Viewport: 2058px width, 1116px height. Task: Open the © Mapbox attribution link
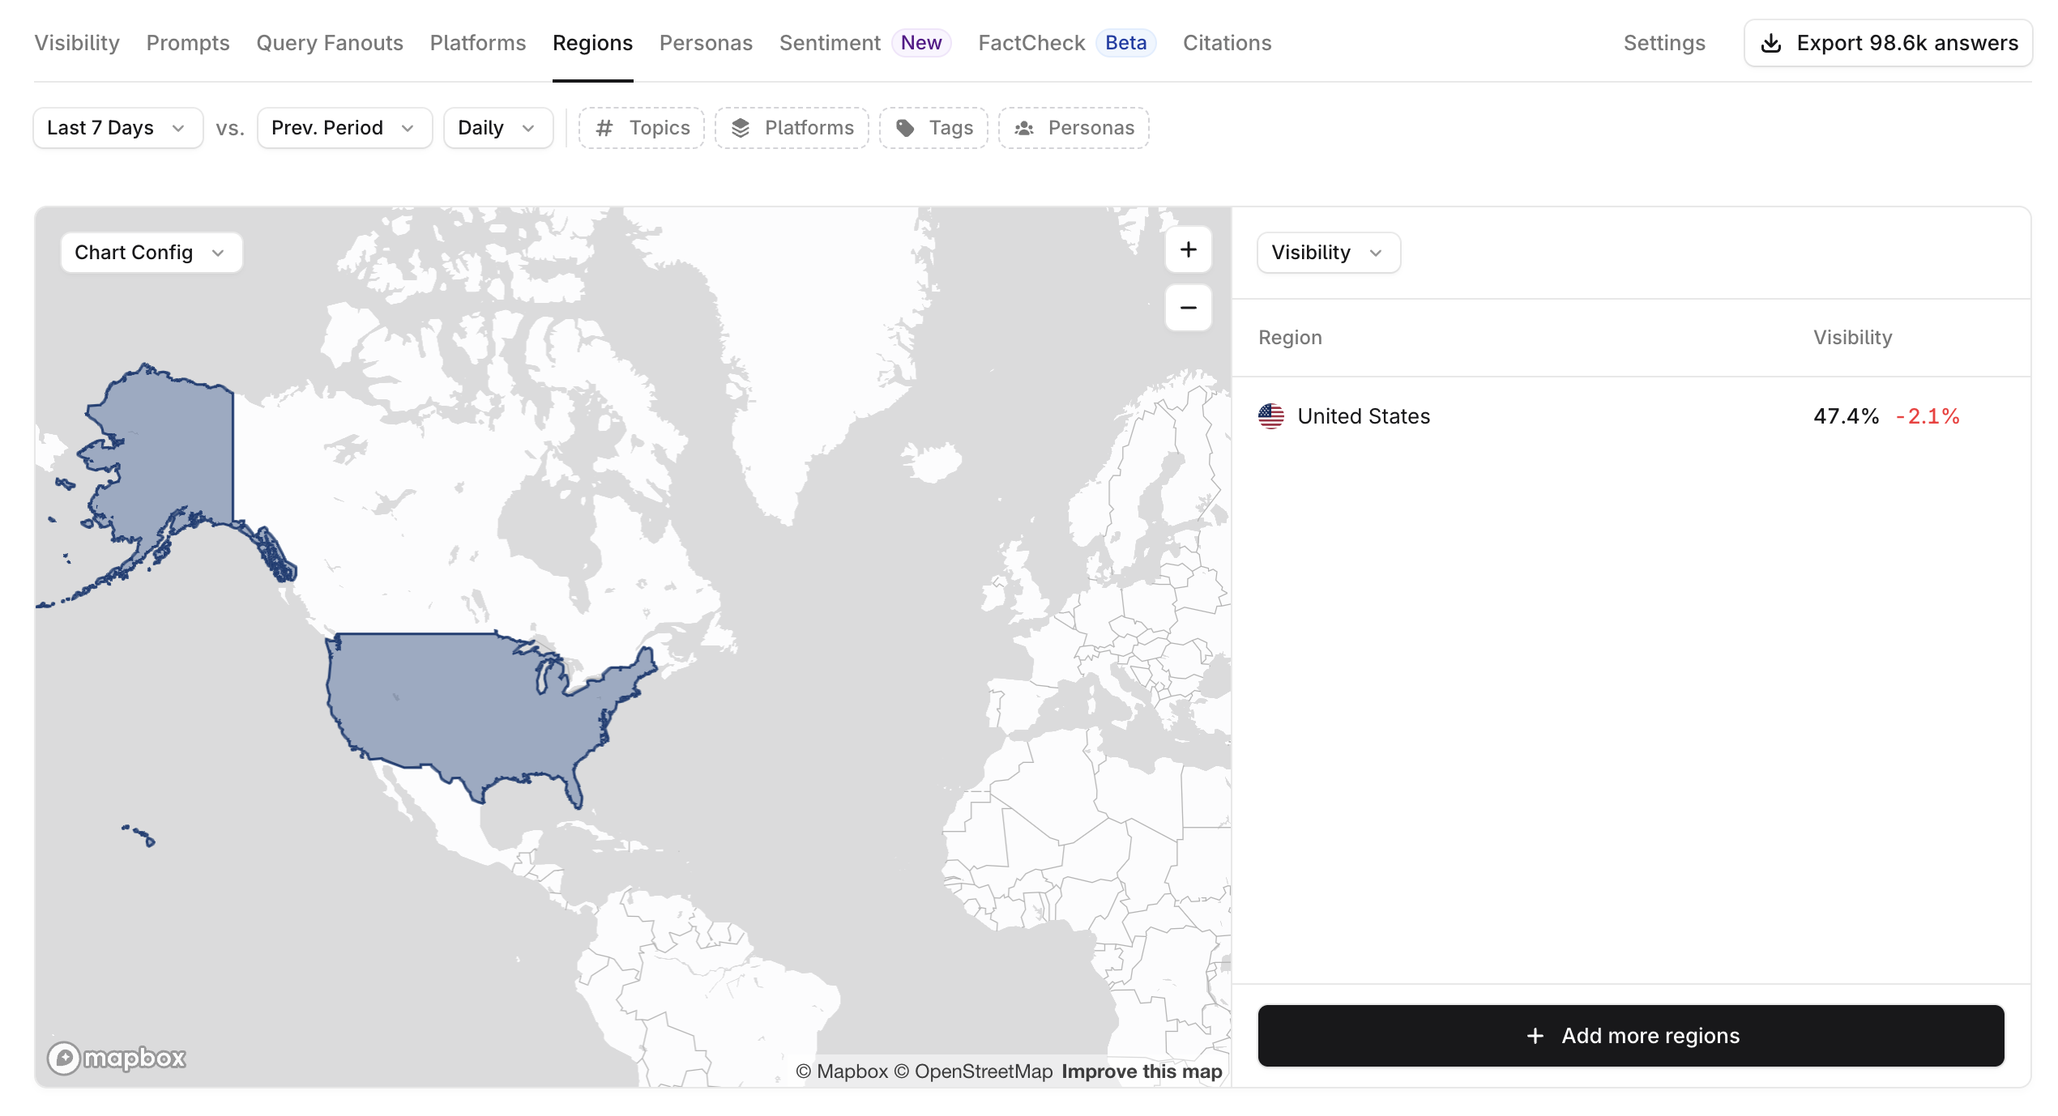tap(842, 1071)
